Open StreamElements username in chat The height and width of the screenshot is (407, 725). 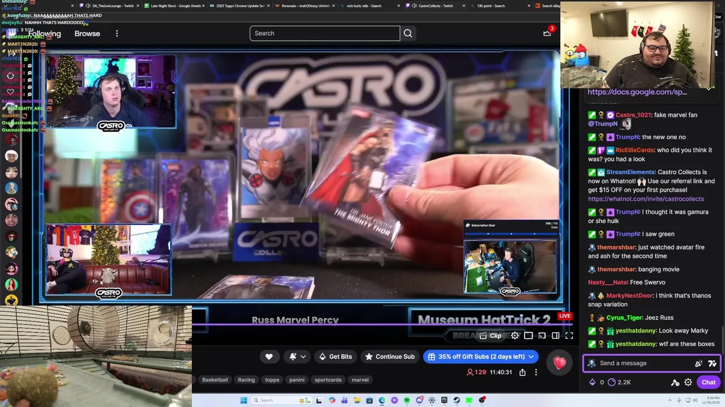[x=630, y=172]
